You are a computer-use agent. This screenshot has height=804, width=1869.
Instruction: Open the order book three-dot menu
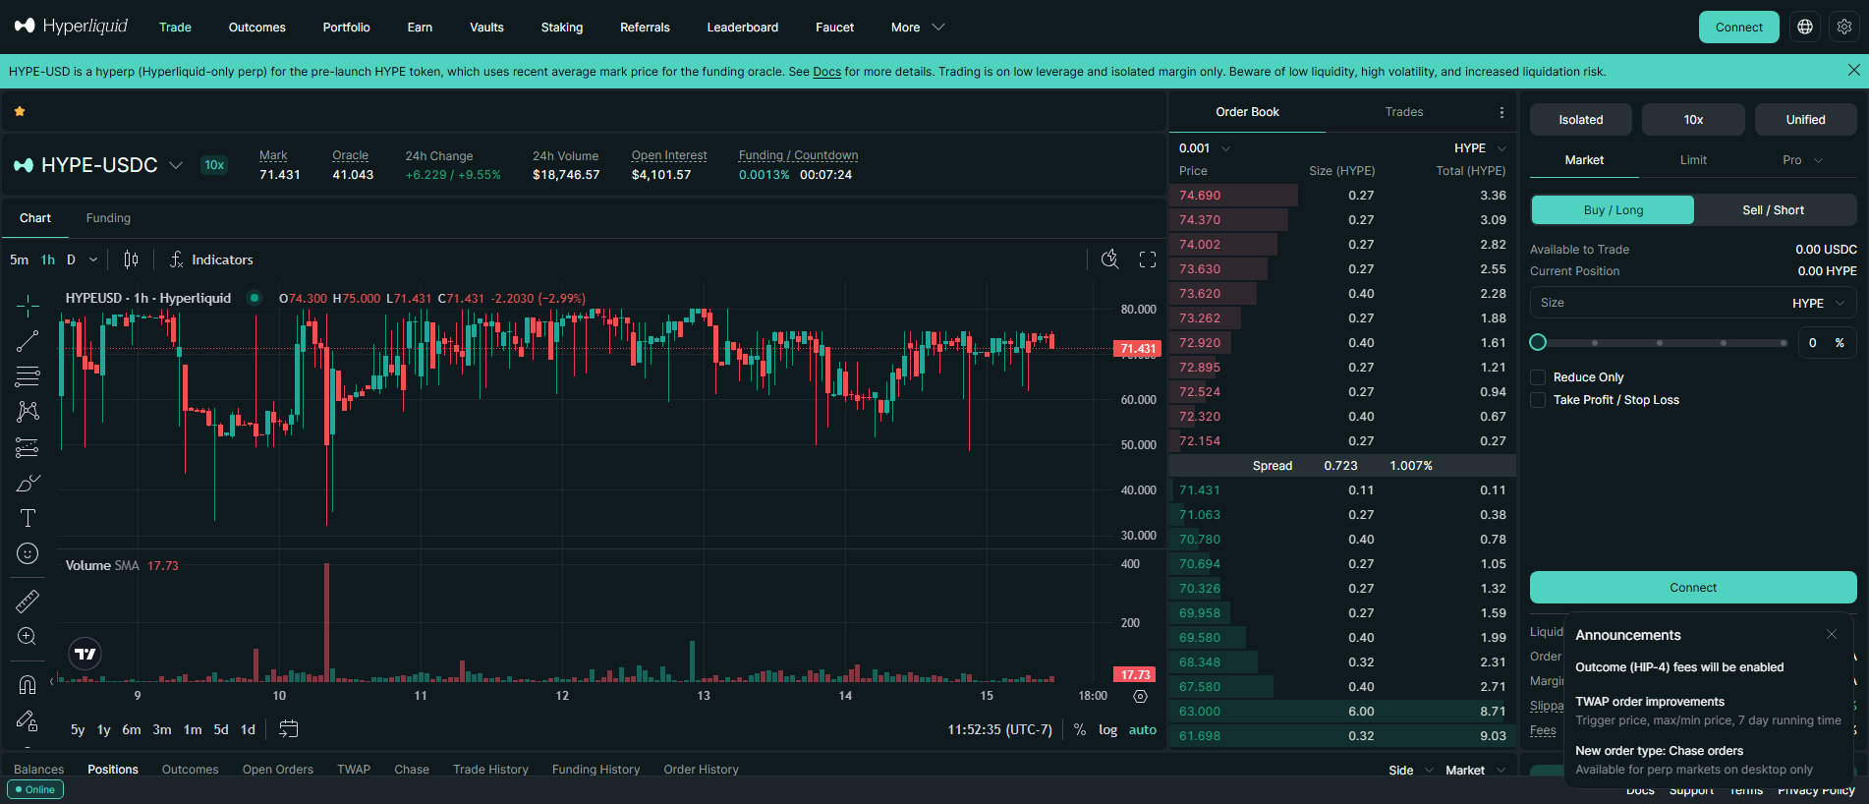[x=1501, y=112]
